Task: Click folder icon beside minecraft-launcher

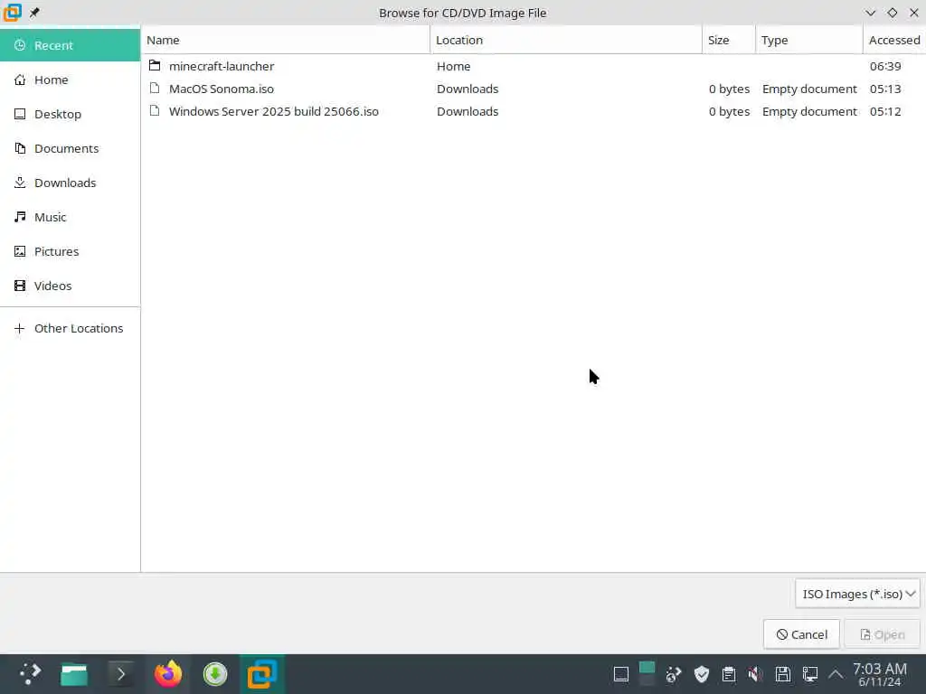Action: [x=155, y=65]
